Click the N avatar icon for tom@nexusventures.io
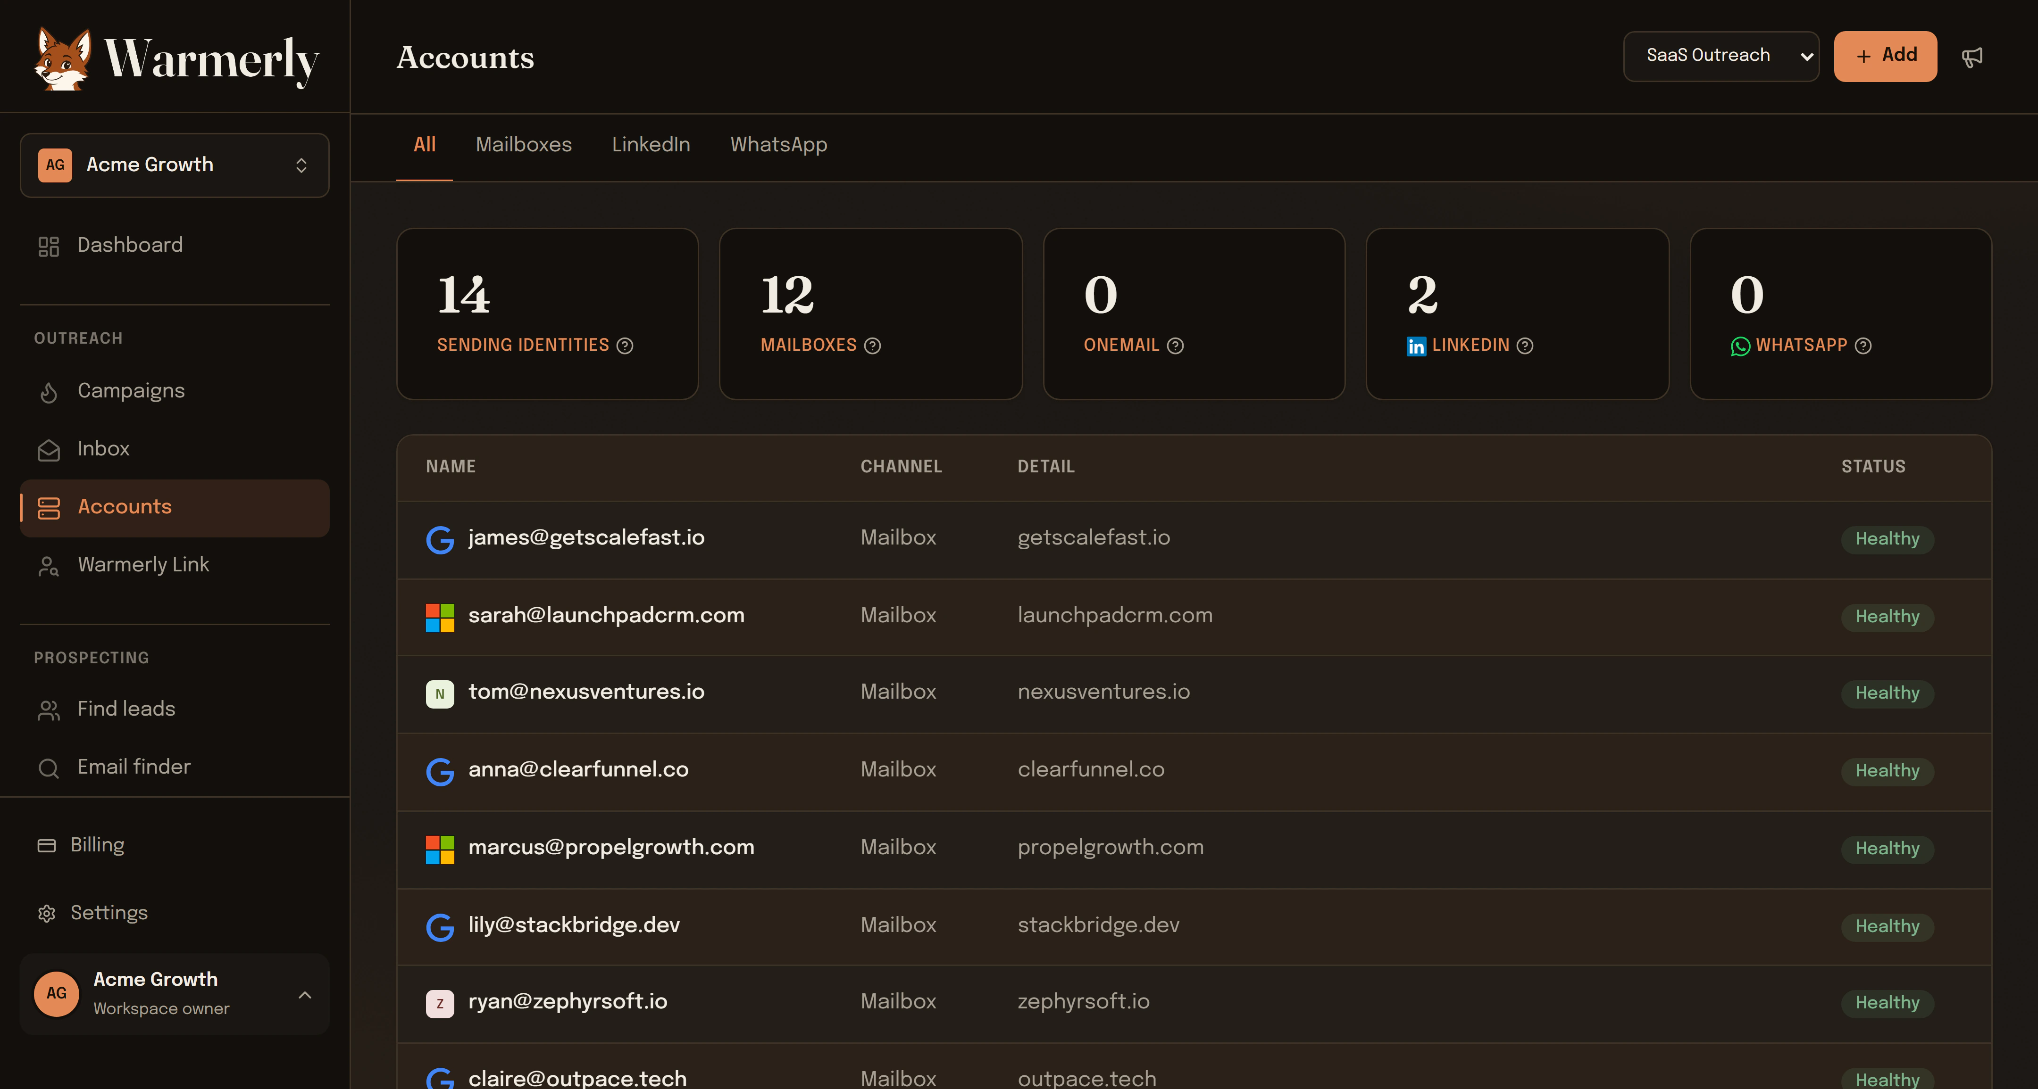This screenshot has width=2038, height=1089. point(440,694)
